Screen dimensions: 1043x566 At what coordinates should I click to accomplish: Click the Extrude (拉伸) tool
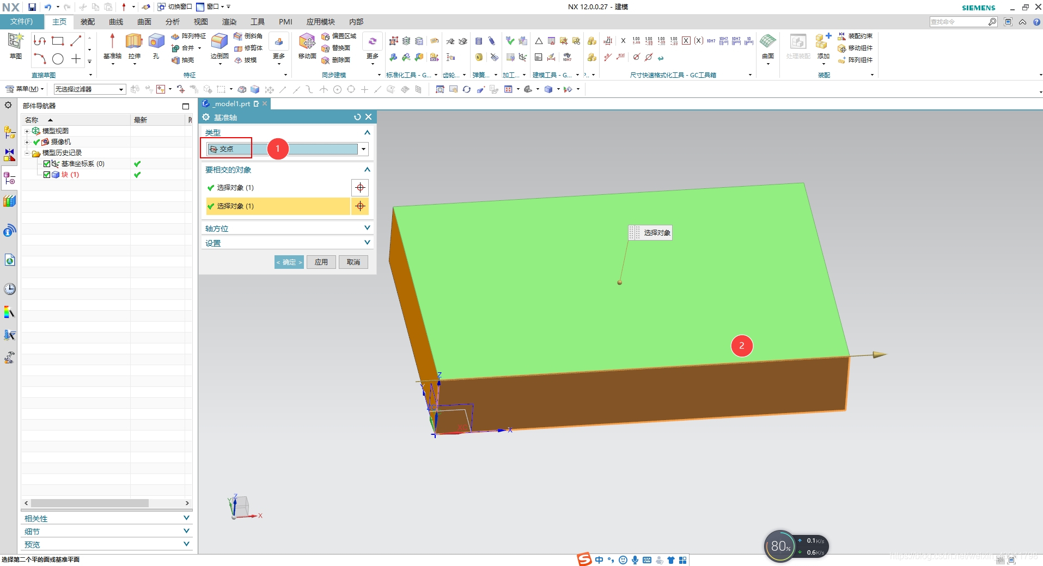(134, 46)
